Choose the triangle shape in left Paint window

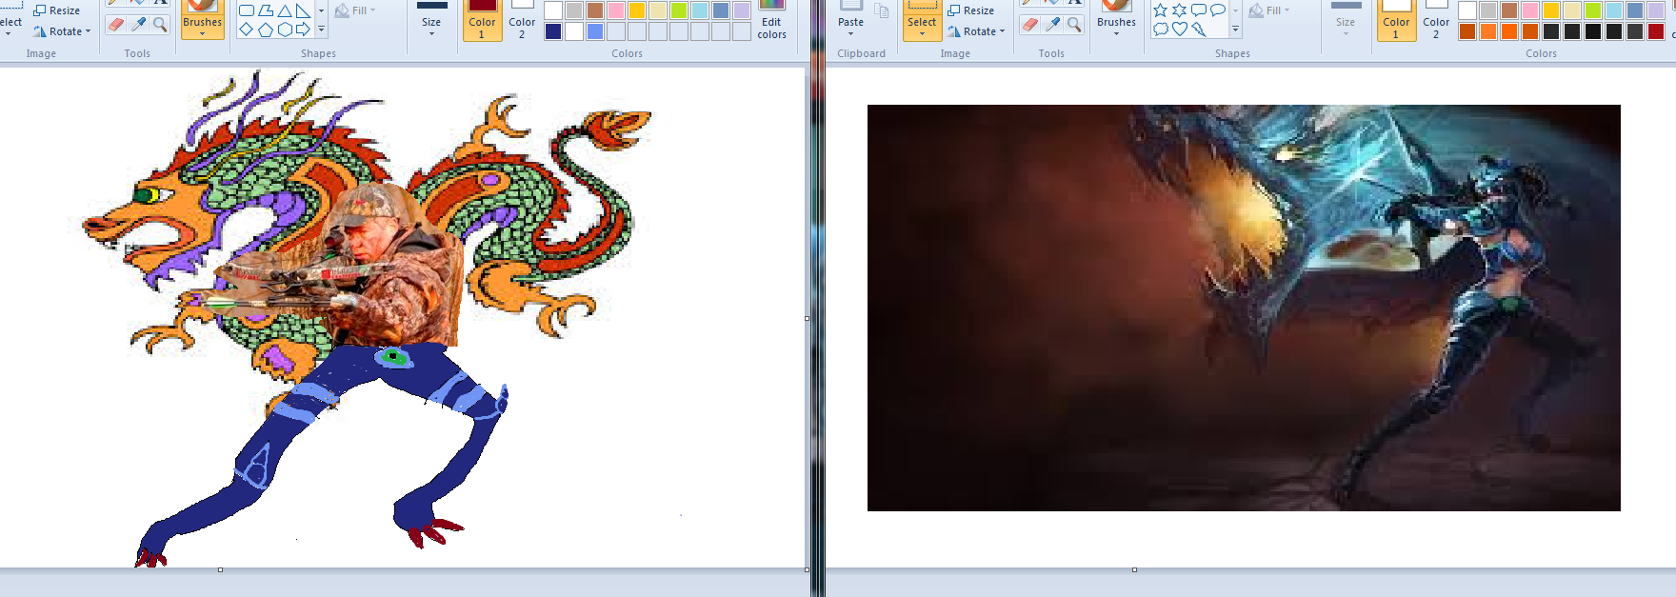pyautogui.click(x=285, y=10)
